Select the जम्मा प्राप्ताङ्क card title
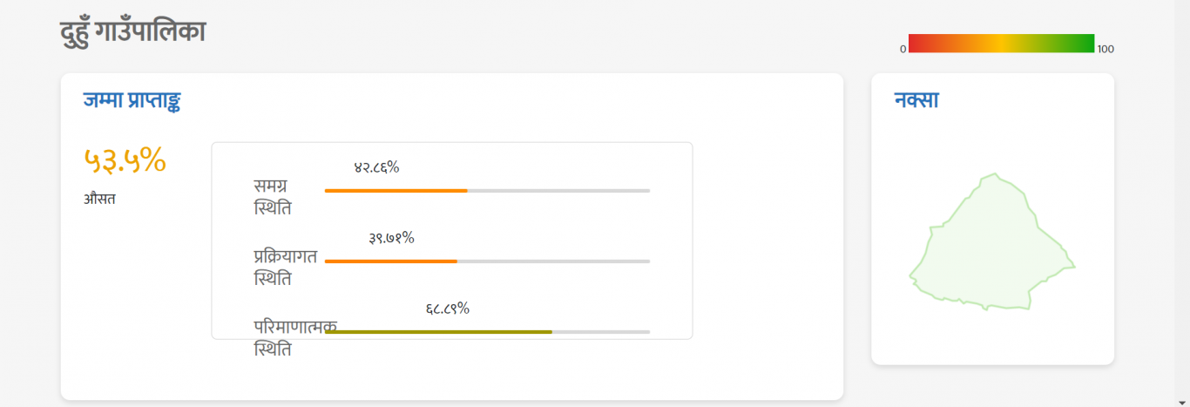The image size is (1190, 407). (x=132, y=100)
